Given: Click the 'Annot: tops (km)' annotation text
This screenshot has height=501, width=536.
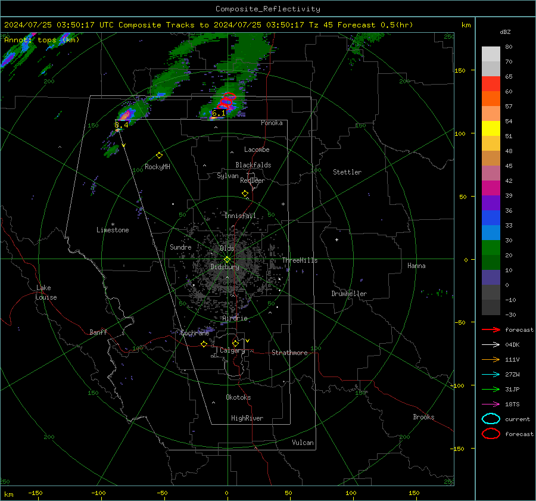Looking at the screenshot, I should click(42, 40).
